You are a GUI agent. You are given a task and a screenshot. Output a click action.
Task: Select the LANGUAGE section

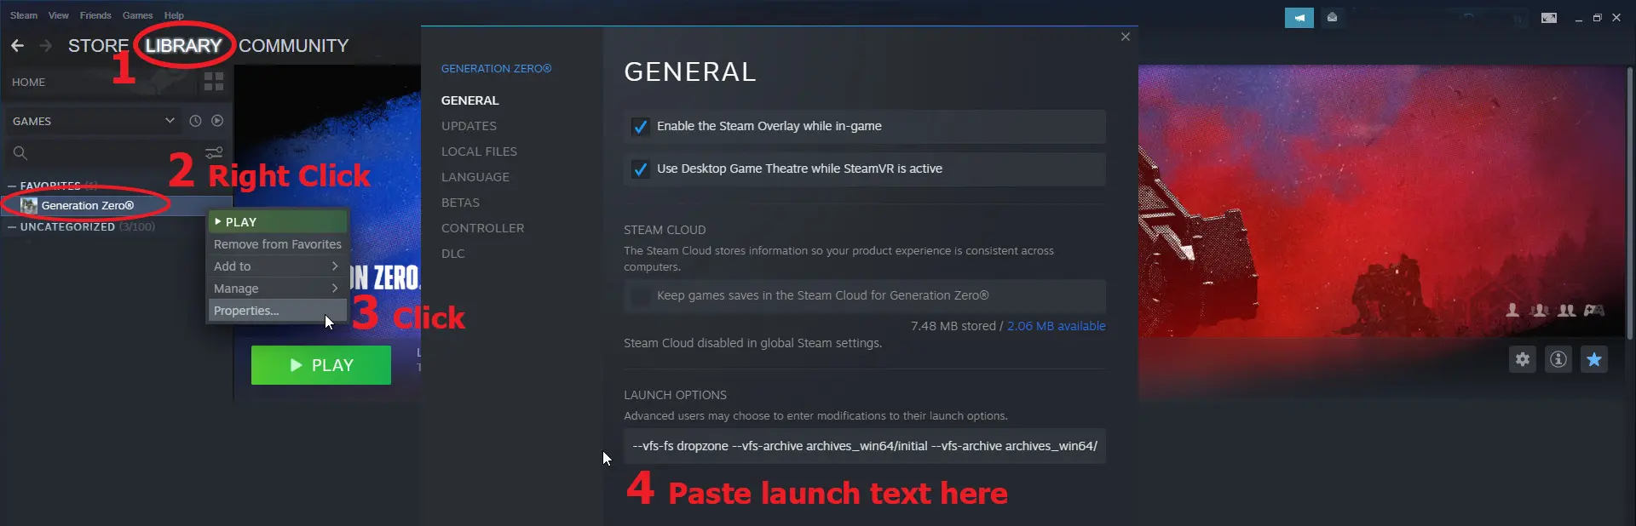pos(475,177)
